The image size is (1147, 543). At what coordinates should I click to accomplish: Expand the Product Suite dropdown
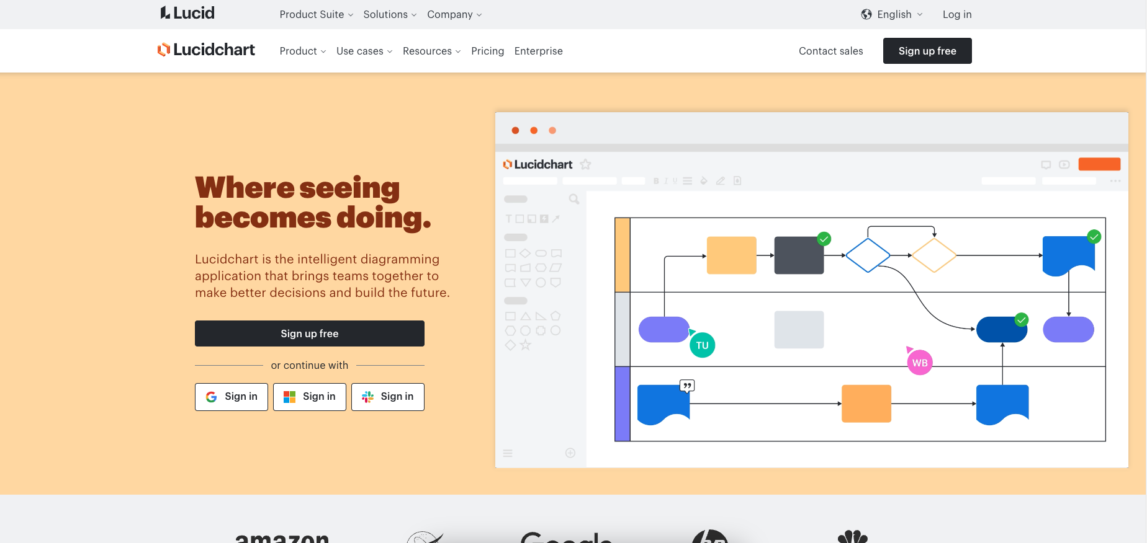click(316, 14)
